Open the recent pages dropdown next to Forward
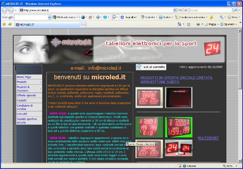Viewport: 243px width, 169px height. [15, 11]
